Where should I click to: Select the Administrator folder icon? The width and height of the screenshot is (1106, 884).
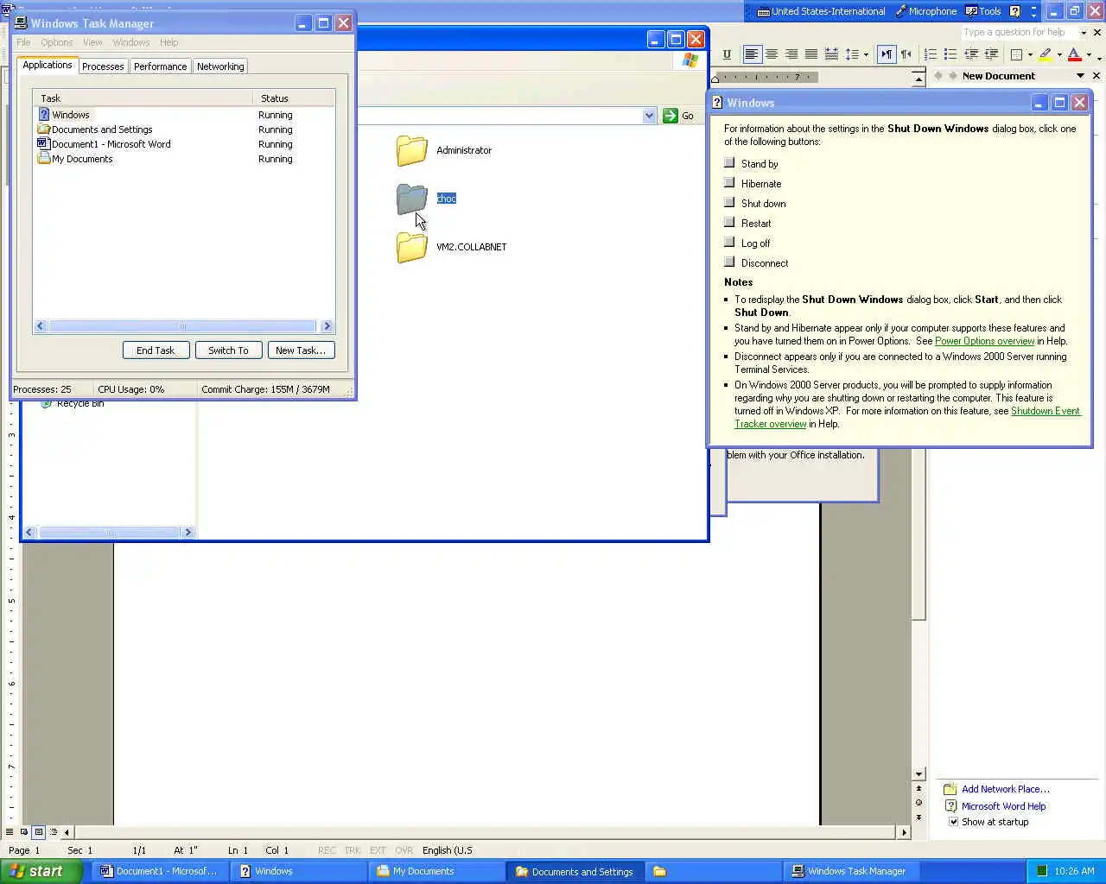pyautogui.click(x=412, y=150)
